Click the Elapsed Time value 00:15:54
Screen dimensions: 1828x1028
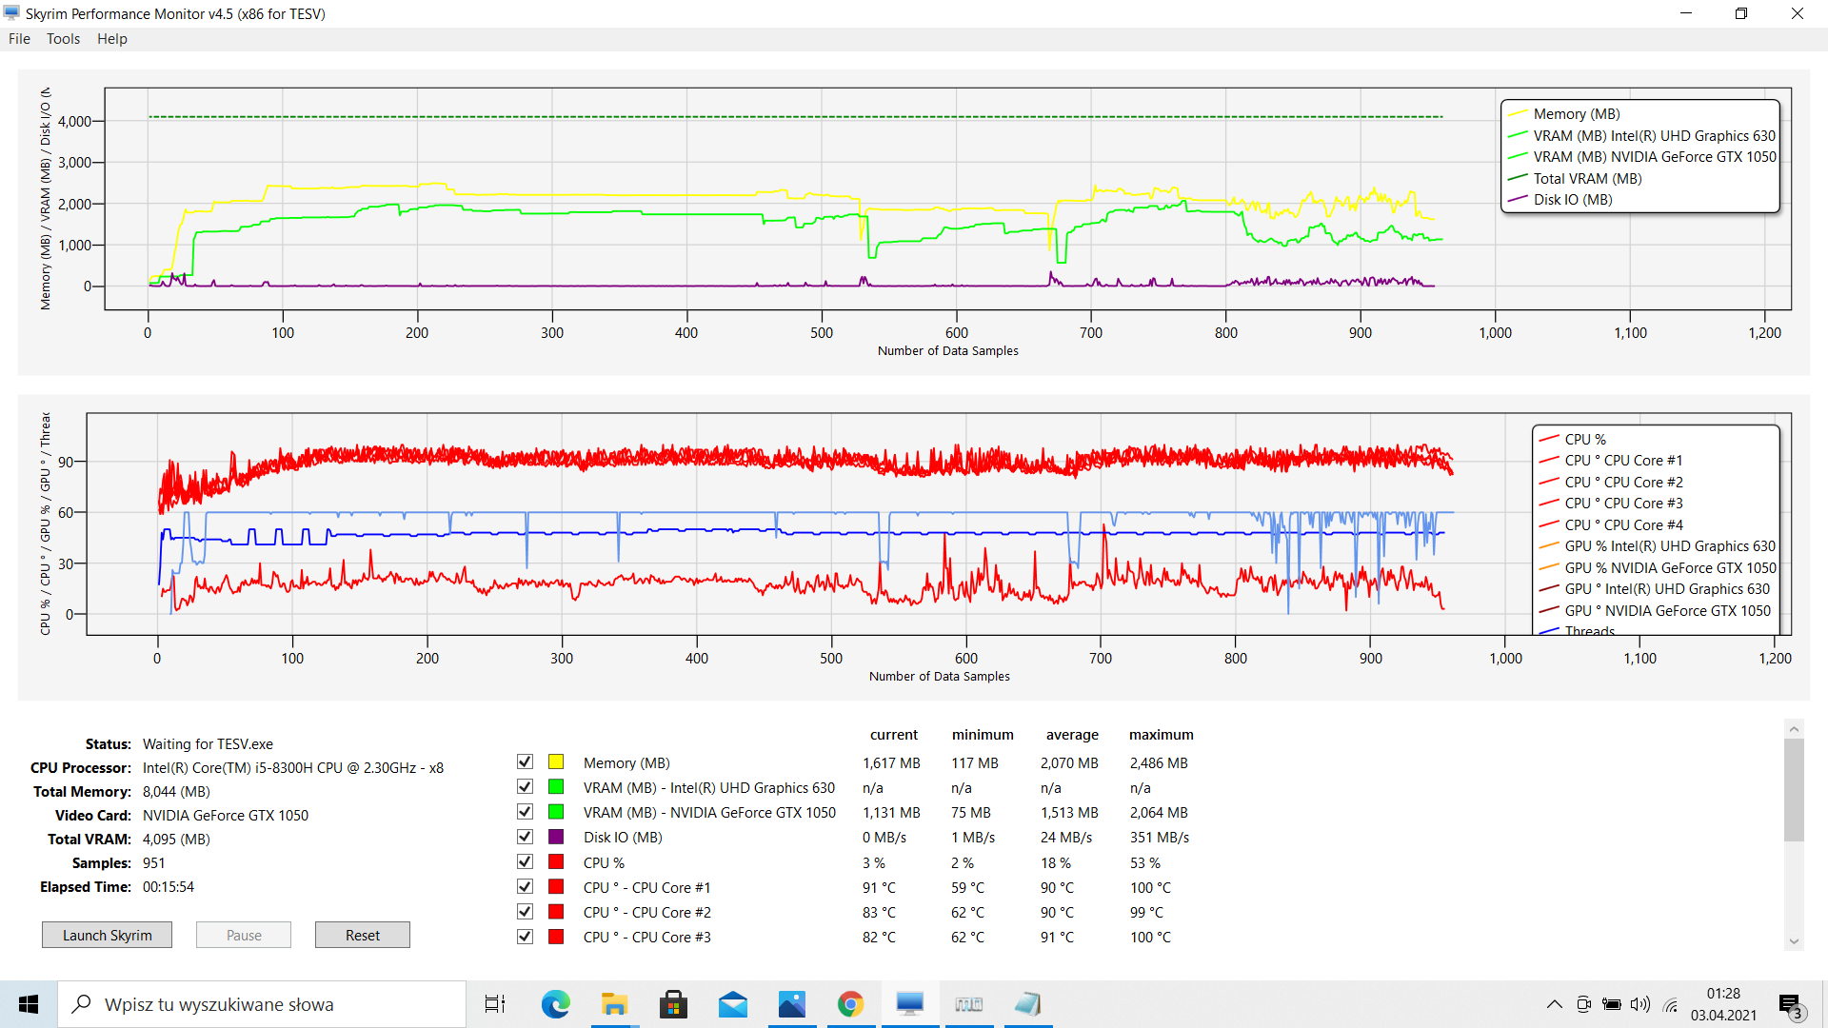(x=169, y=886)
